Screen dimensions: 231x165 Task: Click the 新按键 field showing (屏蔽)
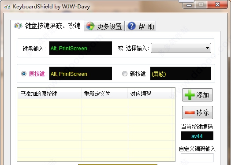(x=180, y=74)
